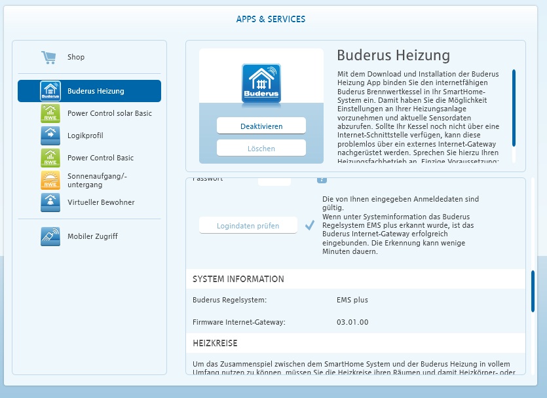Click the Power Control Basic icon
This screenshot has height=398, width=547.
[x=50, y=158]
